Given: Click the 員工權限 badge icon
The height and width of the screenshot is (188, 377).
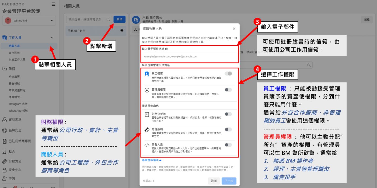Looking at the screenshot, I should [147, 74].
